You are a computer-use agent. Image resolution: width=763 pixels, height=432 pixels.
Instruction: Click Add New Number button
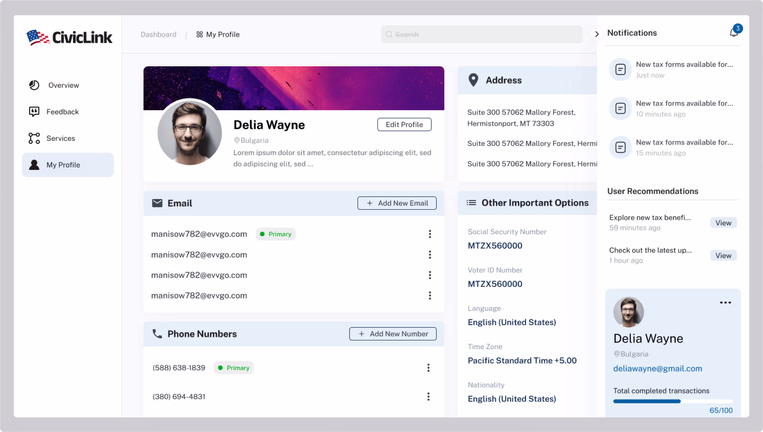coord(393,334)
